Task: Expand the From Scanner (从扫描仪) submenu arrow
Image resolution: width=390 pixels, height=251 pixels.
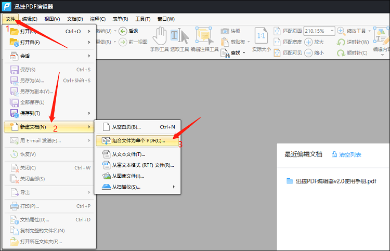Action: (174, 187)
